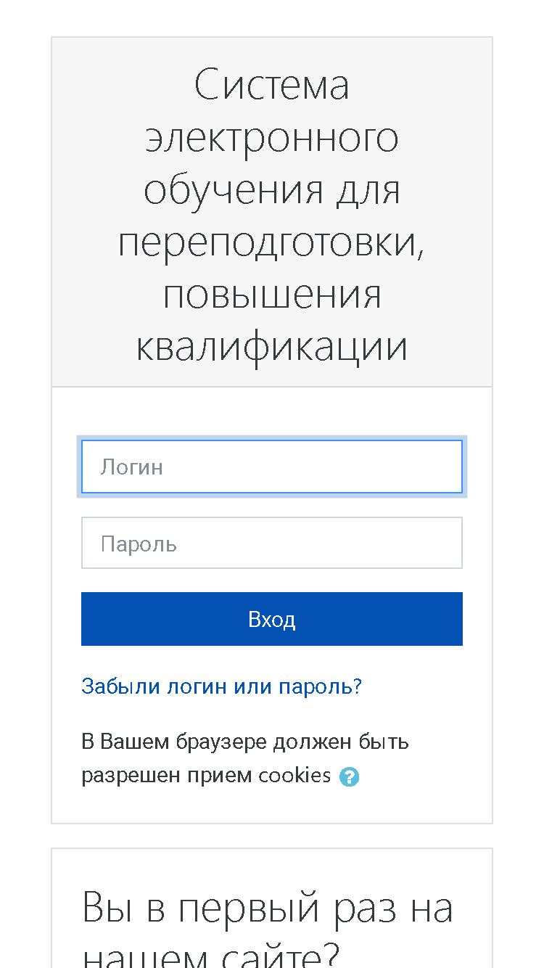Click the 'Вы в первый раз на' heading line
Image resolution: width=544 pixels, height=968 pixels.
268,908
